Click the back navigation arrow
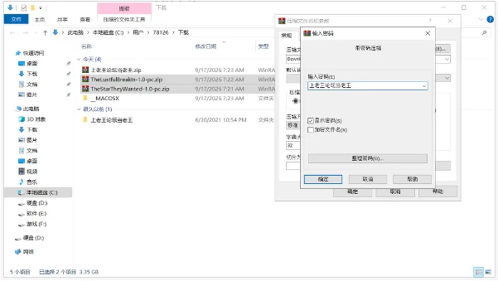498x281 pixels. 12,33
